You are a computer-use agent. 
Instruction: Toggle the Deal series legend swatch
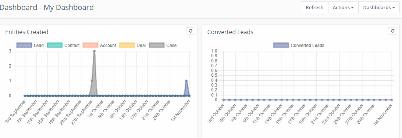[127, 45]
